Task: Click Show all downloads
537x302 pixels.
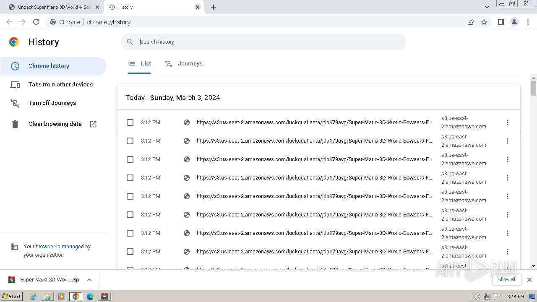Action: pyautogui.click(x=506, y=279)
